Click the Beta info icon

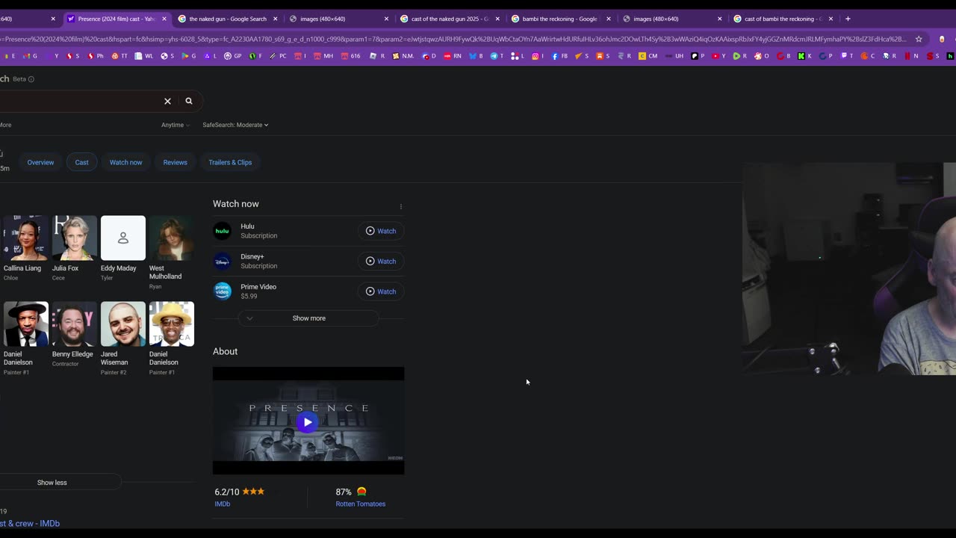click(31, 79)
